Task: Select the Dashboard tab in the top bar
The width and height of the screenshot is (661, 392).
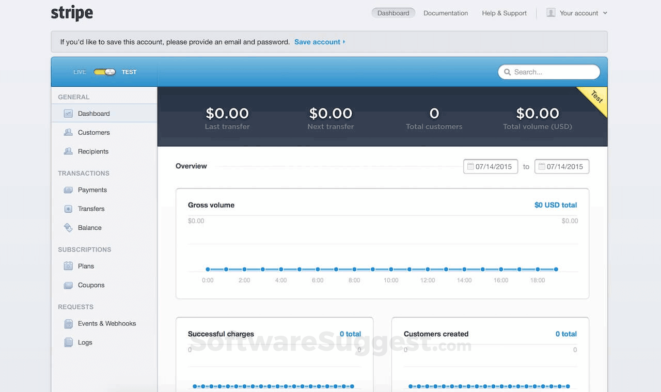Action: (x=393, y=13)
